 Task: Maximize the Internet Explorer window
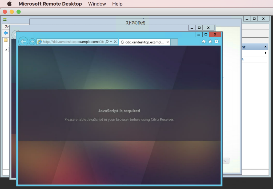coord(206,34)
